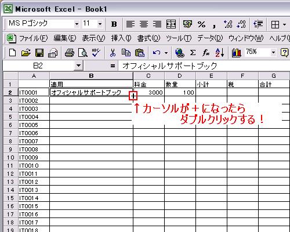The width and height of the screenshot is (290, 232).
Task: Copy the selection
Action: [x=126, y=53]
